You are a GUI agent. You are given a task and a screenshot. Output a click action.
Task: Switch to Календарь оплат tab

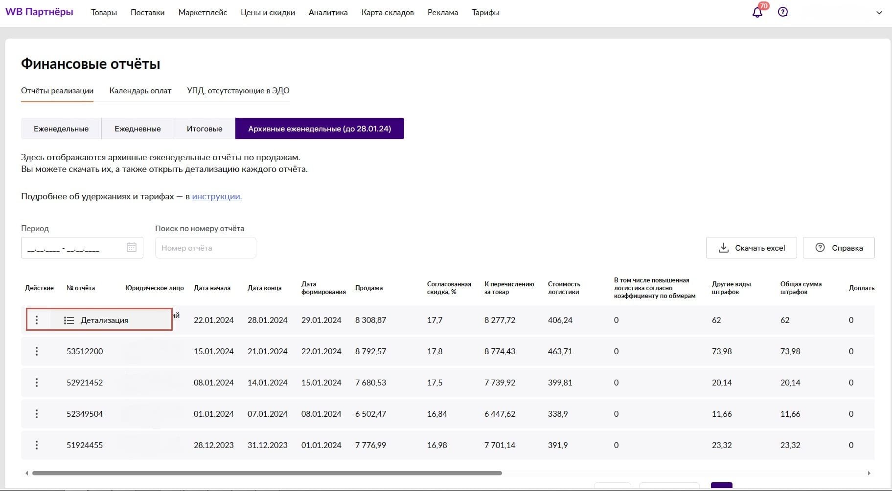pos(140,90)
